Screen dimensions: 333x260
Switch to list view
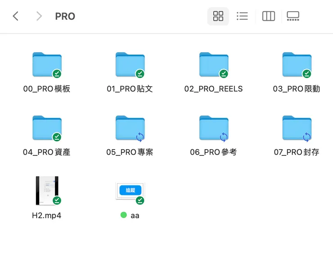tap(242, 16)
